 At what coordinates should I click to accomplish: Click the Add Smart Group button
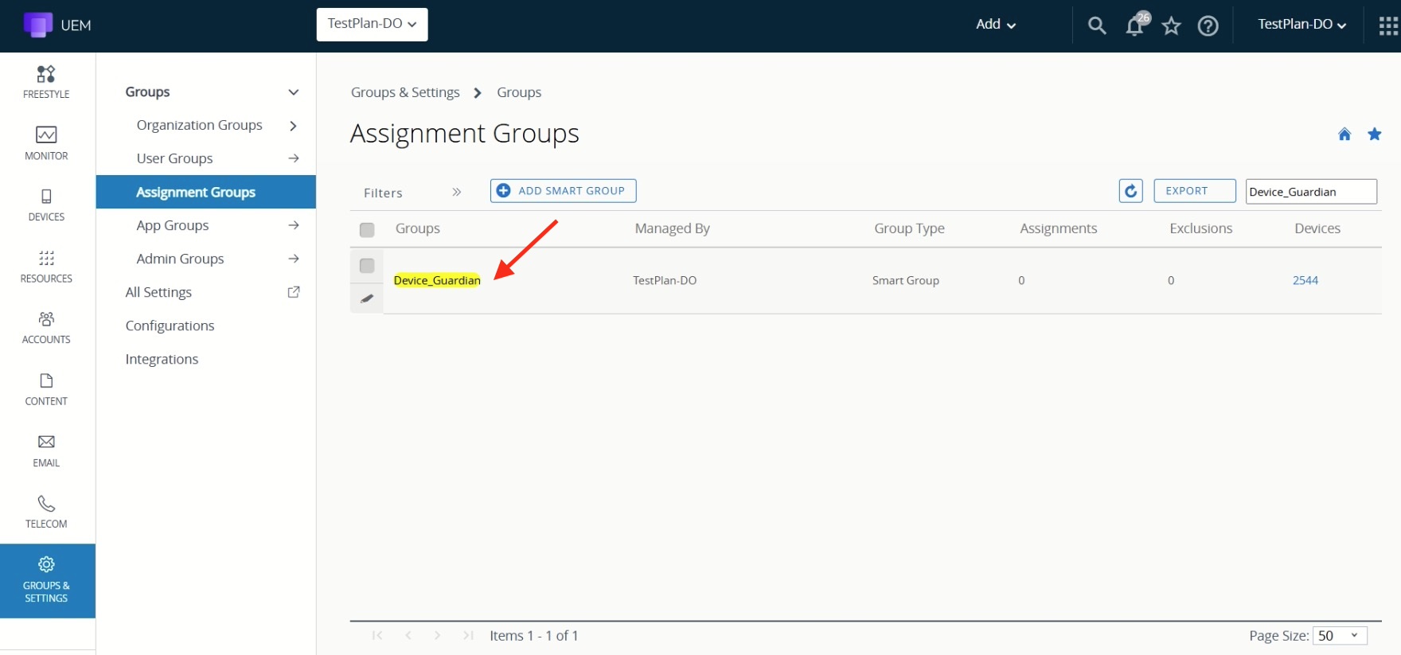coord(563,191)
